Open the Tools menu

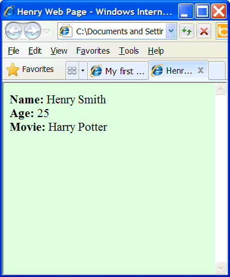pos(129,51)
